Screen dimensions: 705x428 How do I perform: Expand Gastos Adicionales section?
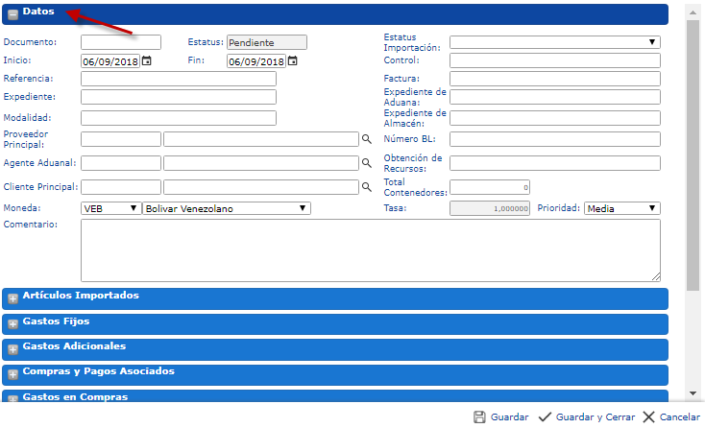click(x=13, y=347)
